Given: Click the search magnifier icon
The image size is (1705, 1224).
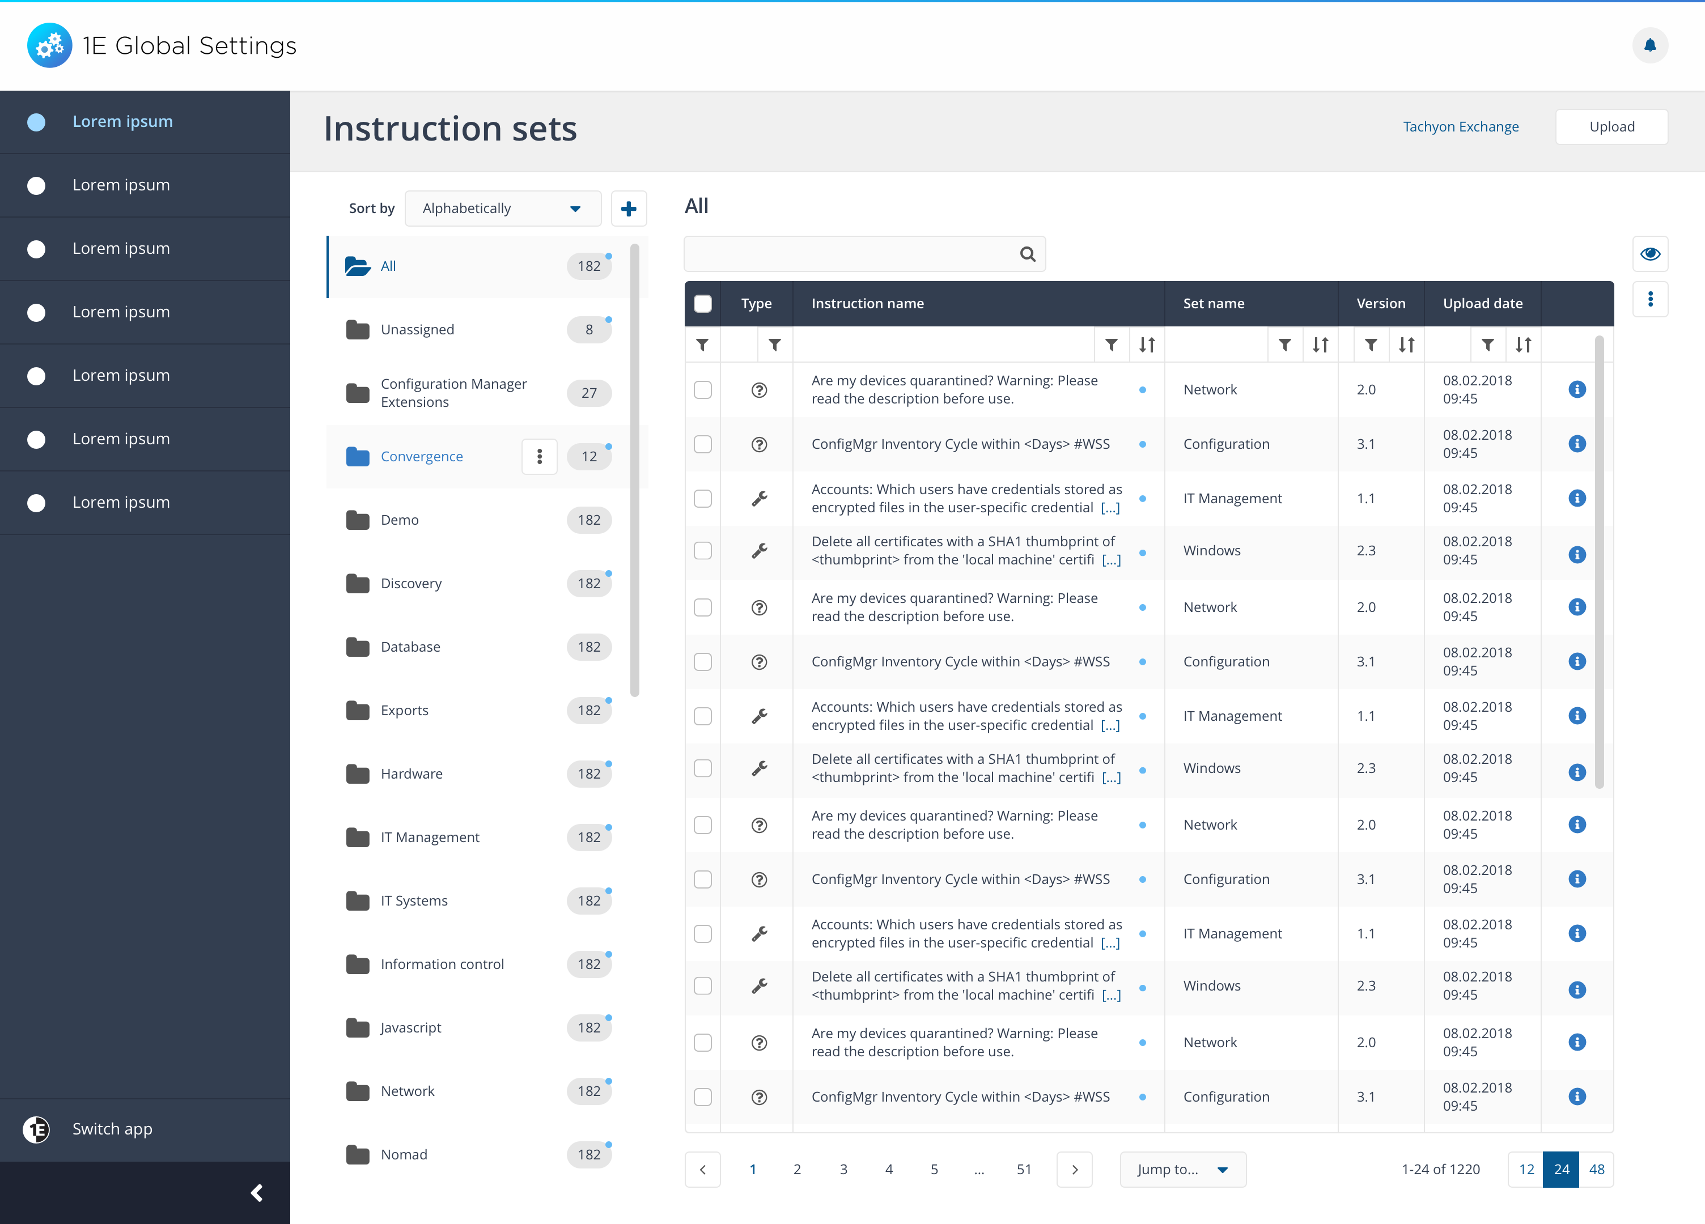Looking at the screenshot, I should (x=1027, y=254).
